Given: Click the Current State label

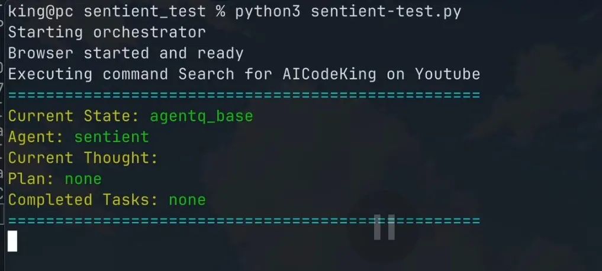Looking at the screenshot, I should (74, 116).
